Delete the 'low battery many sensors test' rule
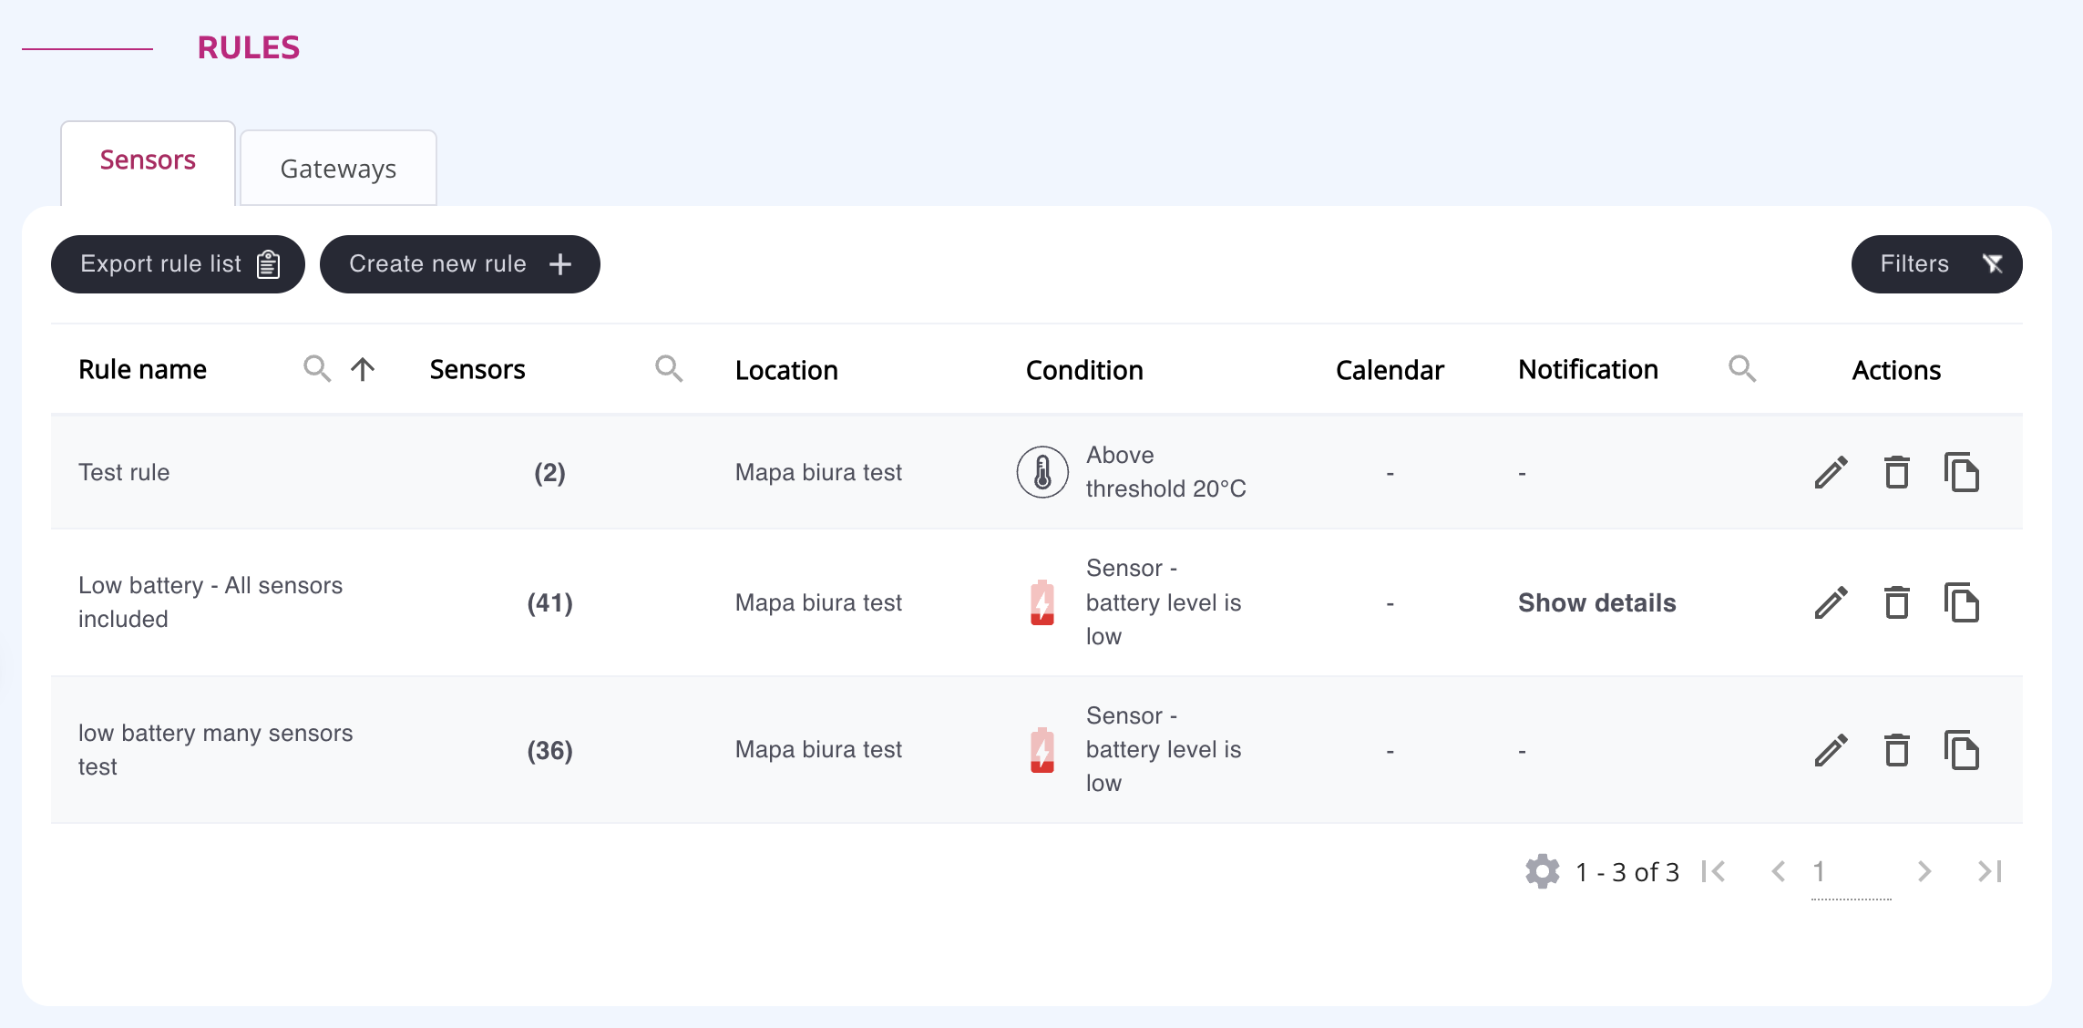 (1896, 750)
